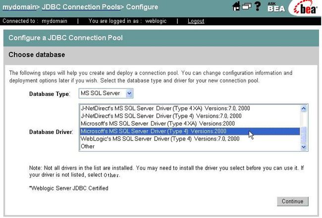Select J-NetDirect's Driver (Type 4) Versions:7.0, 2000
This screenshot has width=322, height=218.
(x=190, y=116)
